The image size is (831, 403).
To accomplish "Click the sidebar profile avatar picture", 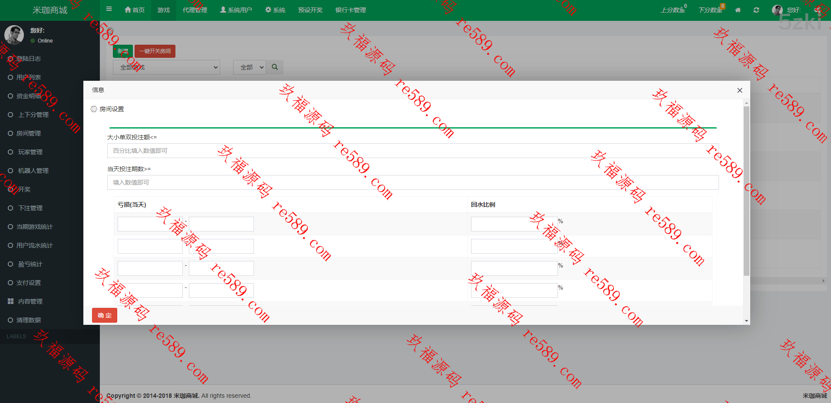I will 14,35.
